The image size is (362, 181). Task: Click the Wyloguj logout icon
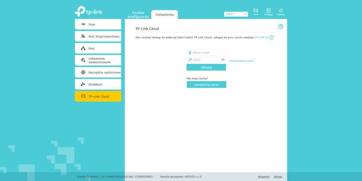(268, 12)
